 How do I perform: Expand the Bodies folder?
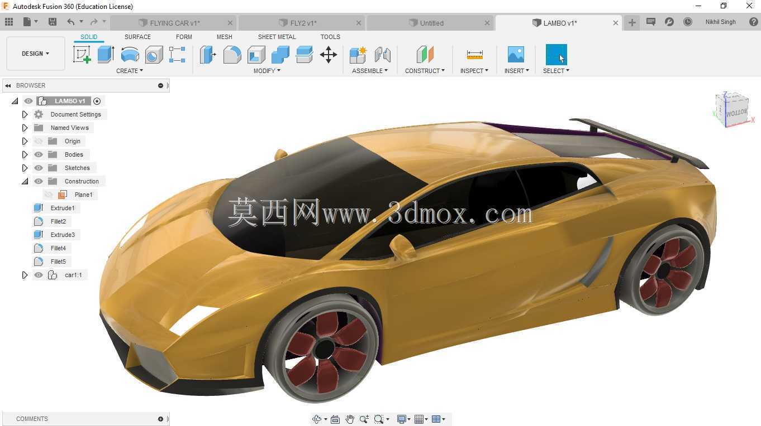25,154
